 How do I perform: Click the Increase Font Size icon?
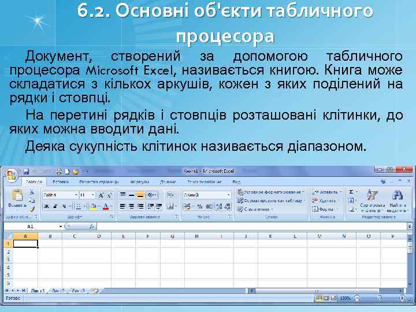pyautogui.click(x=101, y=195)
